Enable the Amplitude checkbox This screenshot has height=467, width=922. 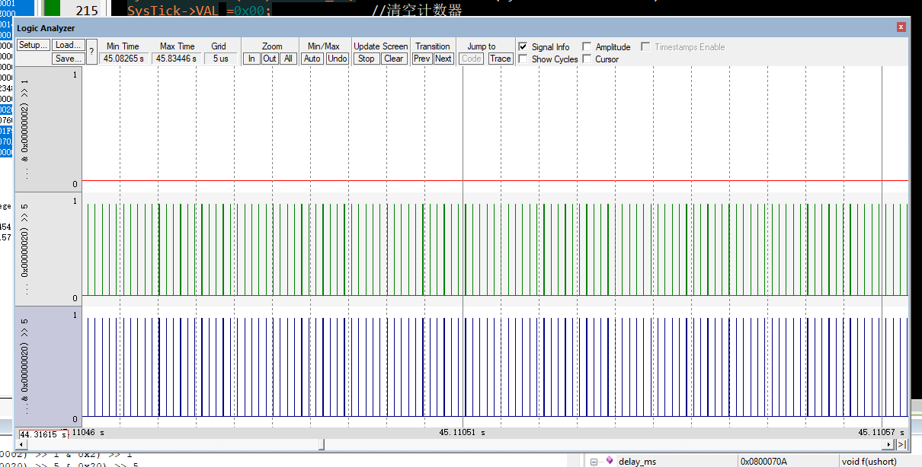click(x=587, y=46)
